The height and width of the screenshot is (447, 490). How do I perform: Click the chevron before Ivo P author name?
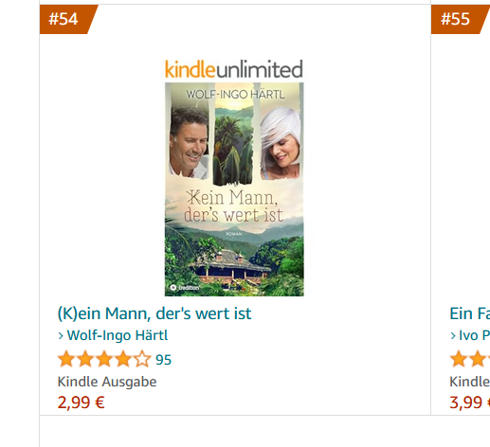(x=453, y=336)
